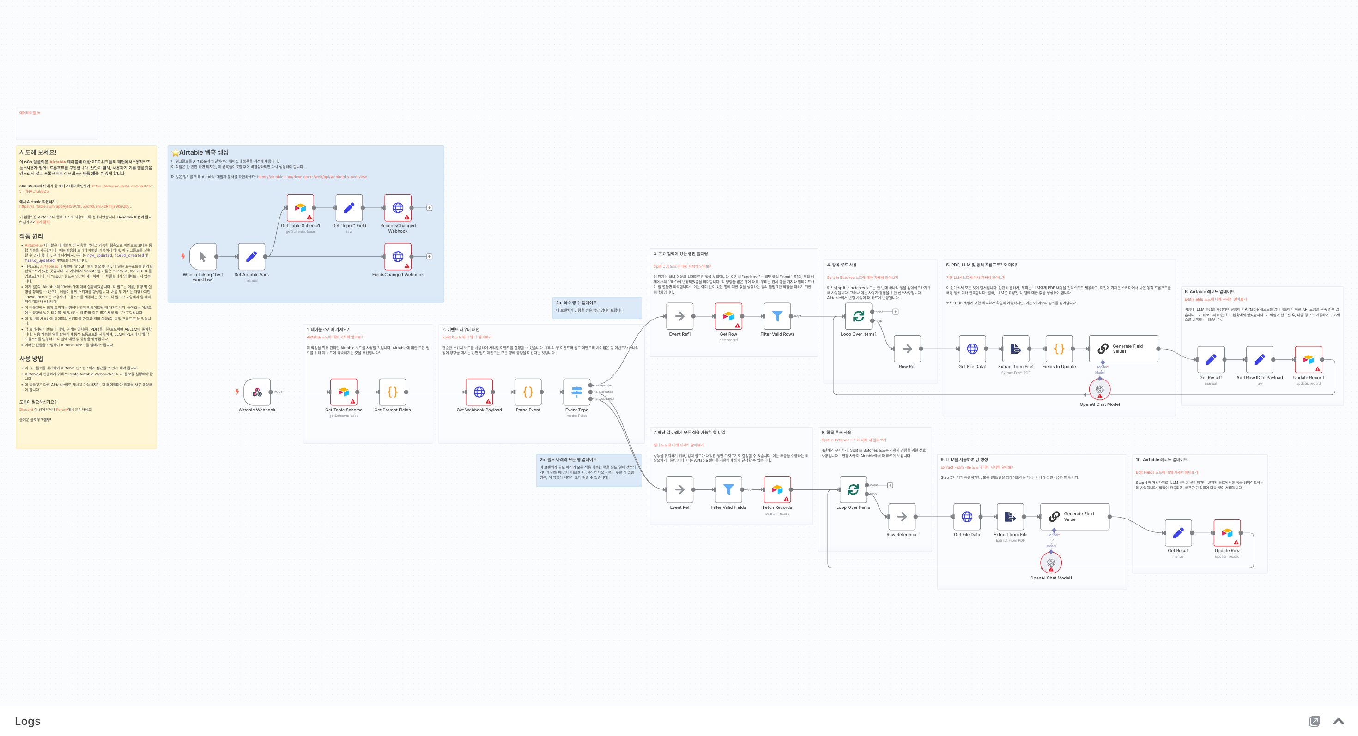Image resolution: width=1358 pixels, height=736 pixels.
Task: Select the Fetch Records node
Action: pyautogui.click(x=777, y=489)
